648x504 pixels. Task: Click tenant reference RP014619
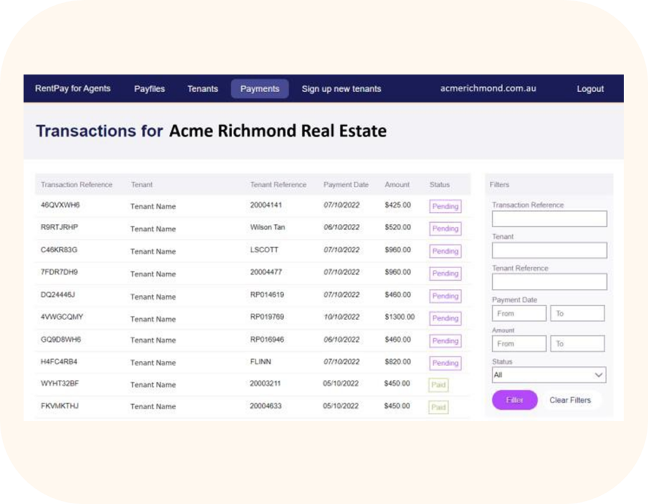[x=266, y=295]
